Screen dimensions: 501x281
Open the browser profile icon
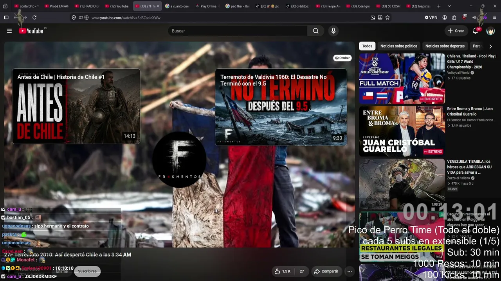[445, 18]
